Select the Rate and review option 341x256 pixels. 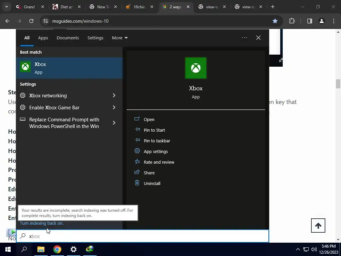tap(159, 162)
